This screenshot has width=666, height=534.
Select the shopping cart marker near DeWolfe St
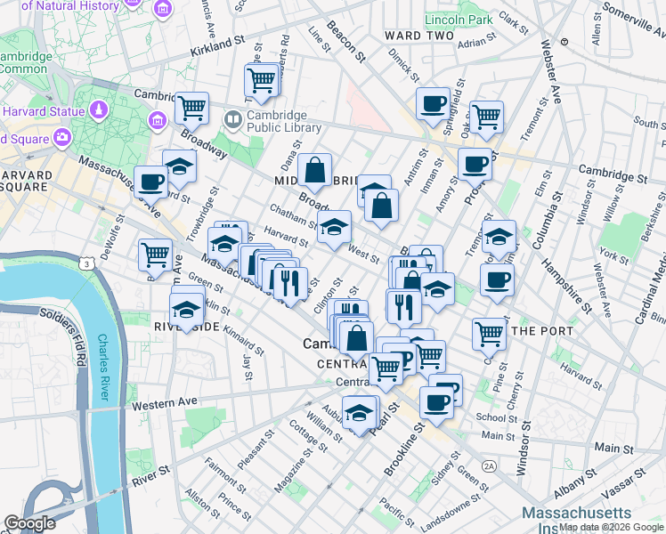tap(156, 256)
